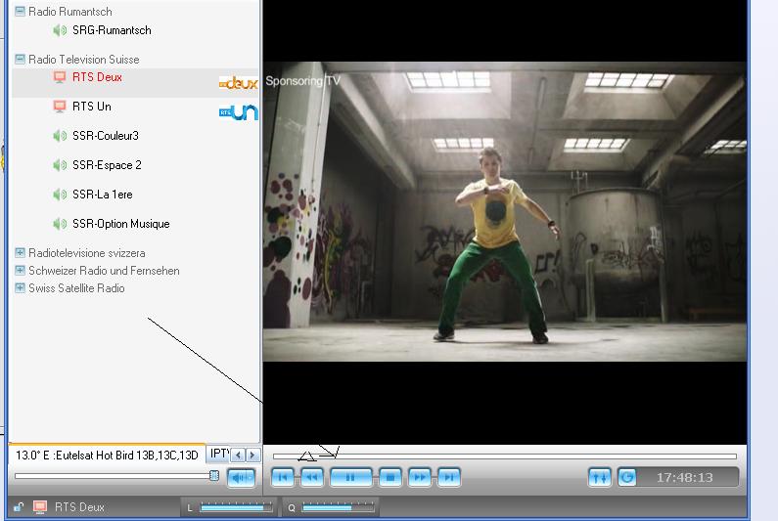The image size is (778, 521).
Task: Fast forward the playback
Action: 420,477
